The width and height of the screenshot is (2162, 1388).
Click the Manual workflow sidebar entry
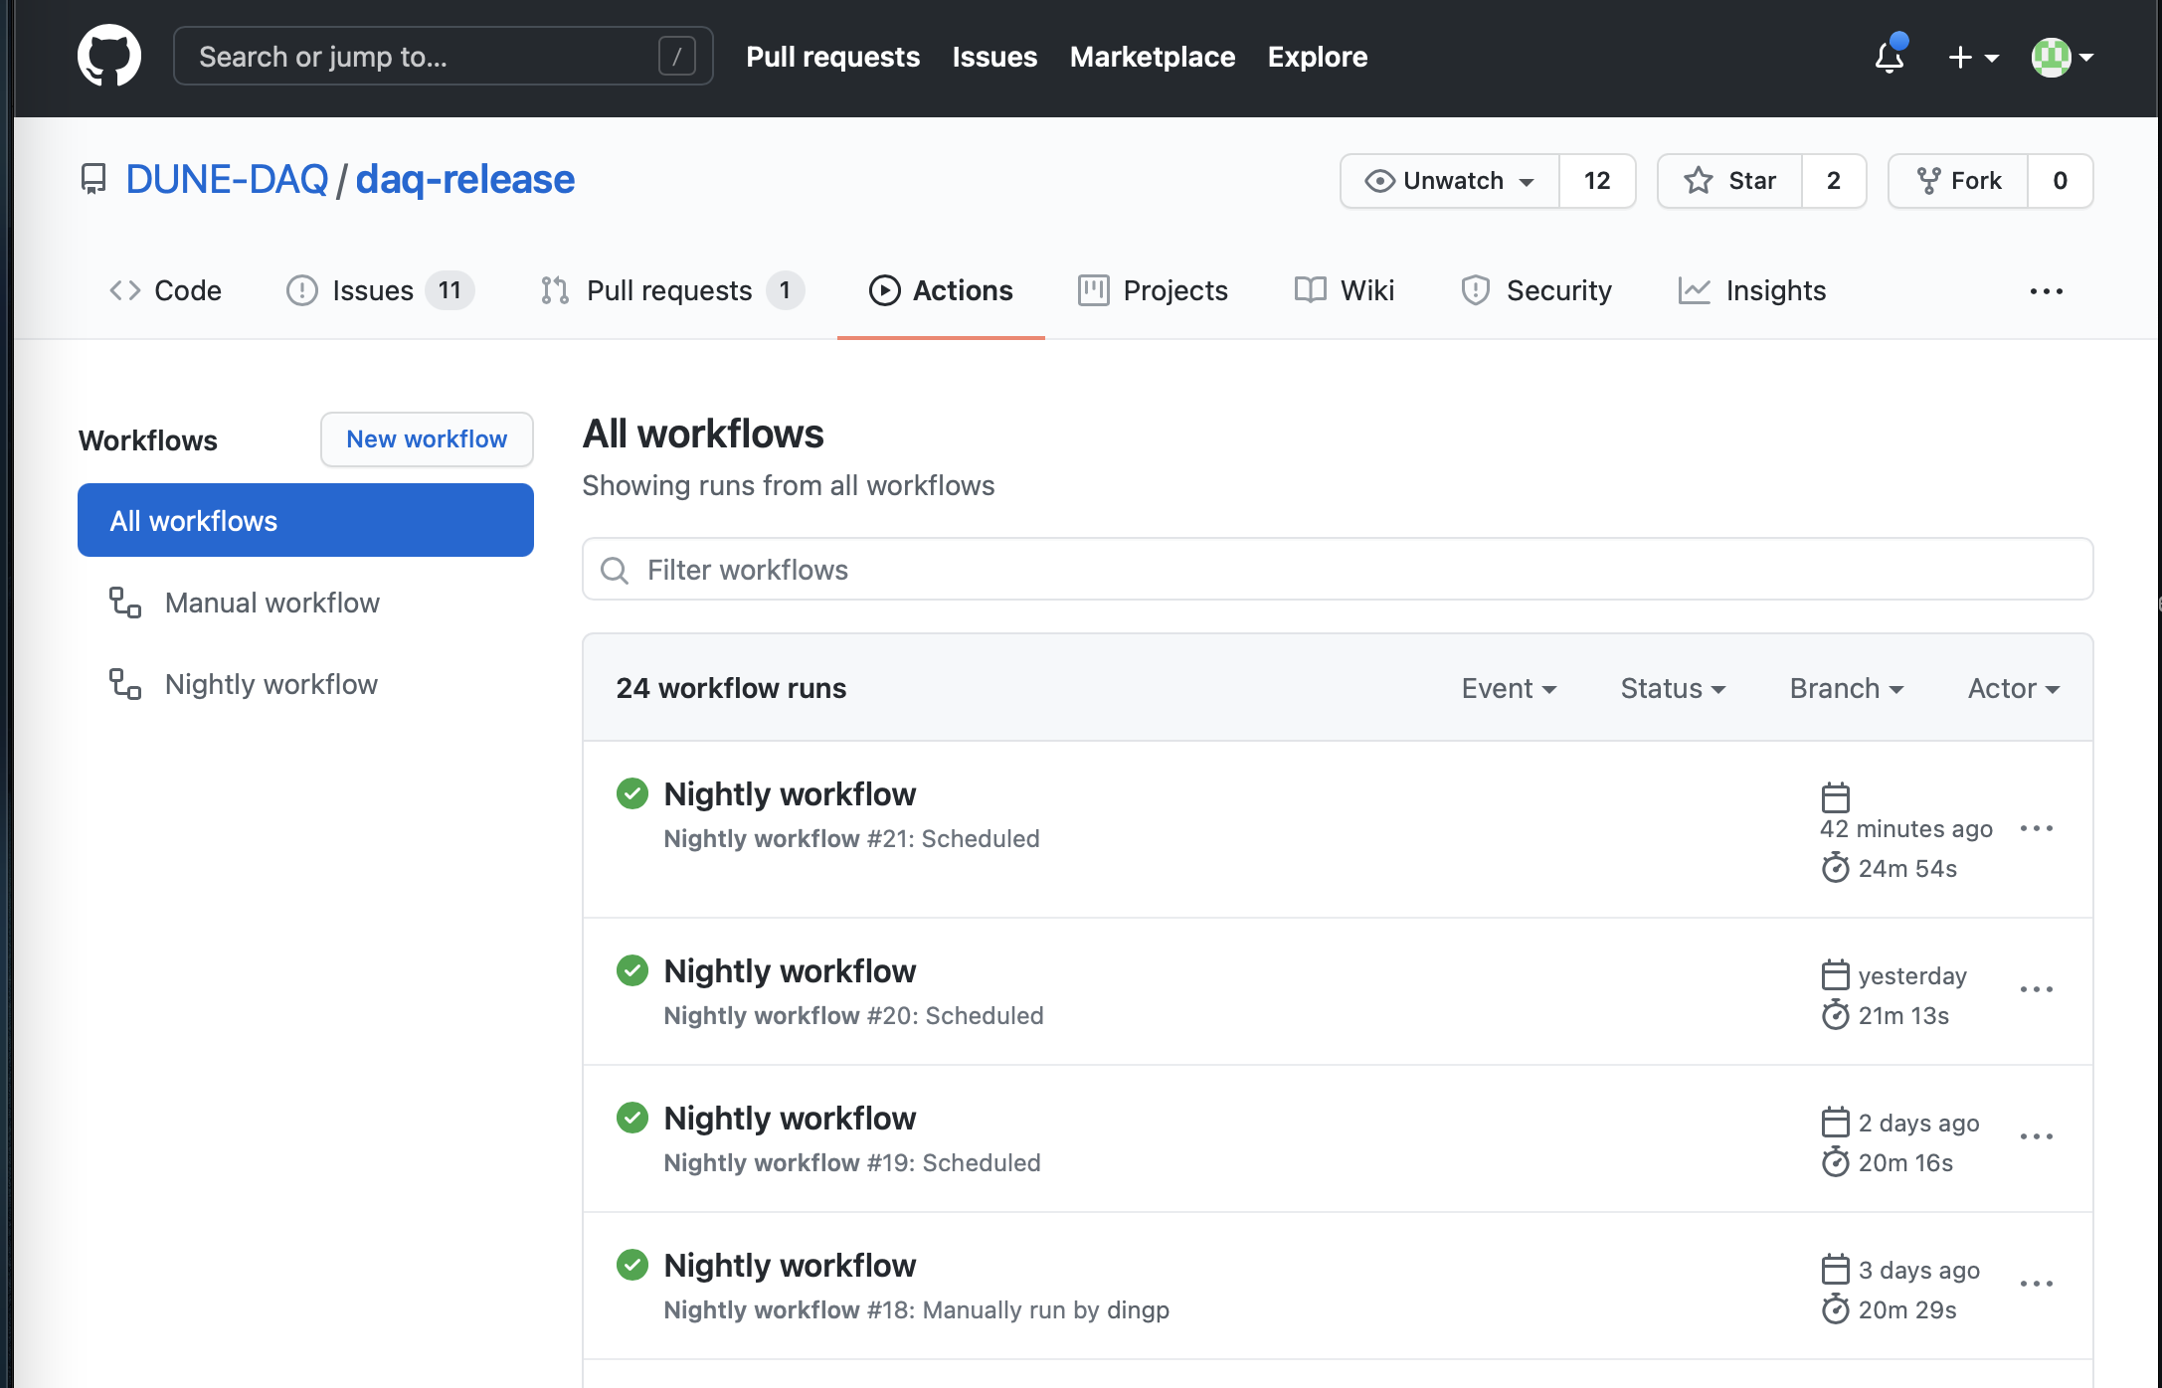(x=271, y=603)
